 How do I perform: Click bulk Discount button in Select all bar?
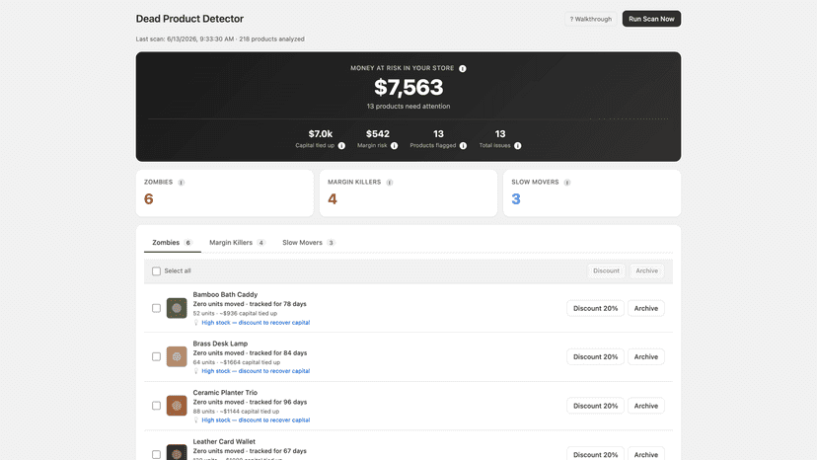point(606,270)
